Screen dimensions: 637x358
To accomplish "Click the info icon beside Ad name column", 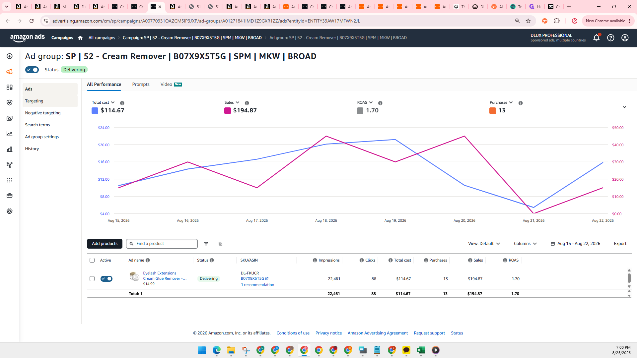I will tap(148, 260).
